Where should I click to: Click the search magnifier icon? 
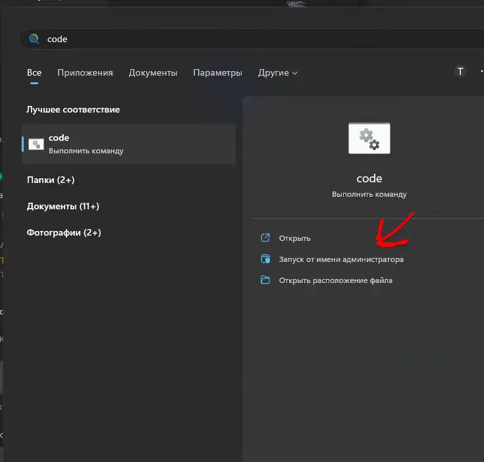tap(34, 39)
